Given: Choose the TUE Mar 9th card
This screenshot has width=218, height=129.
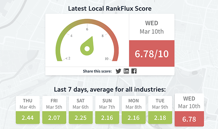Looking at the screenshot, I should 160,110.
